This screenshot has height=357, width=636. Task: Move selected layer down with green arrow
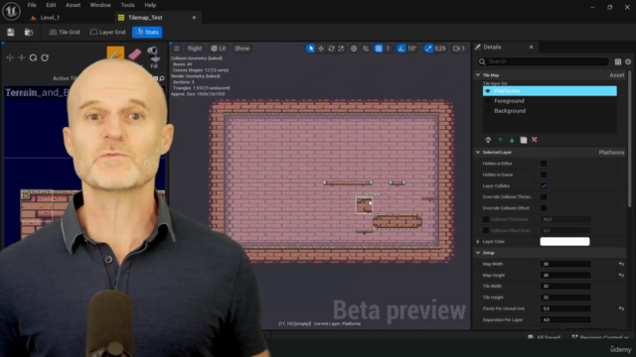coord(512,140)
